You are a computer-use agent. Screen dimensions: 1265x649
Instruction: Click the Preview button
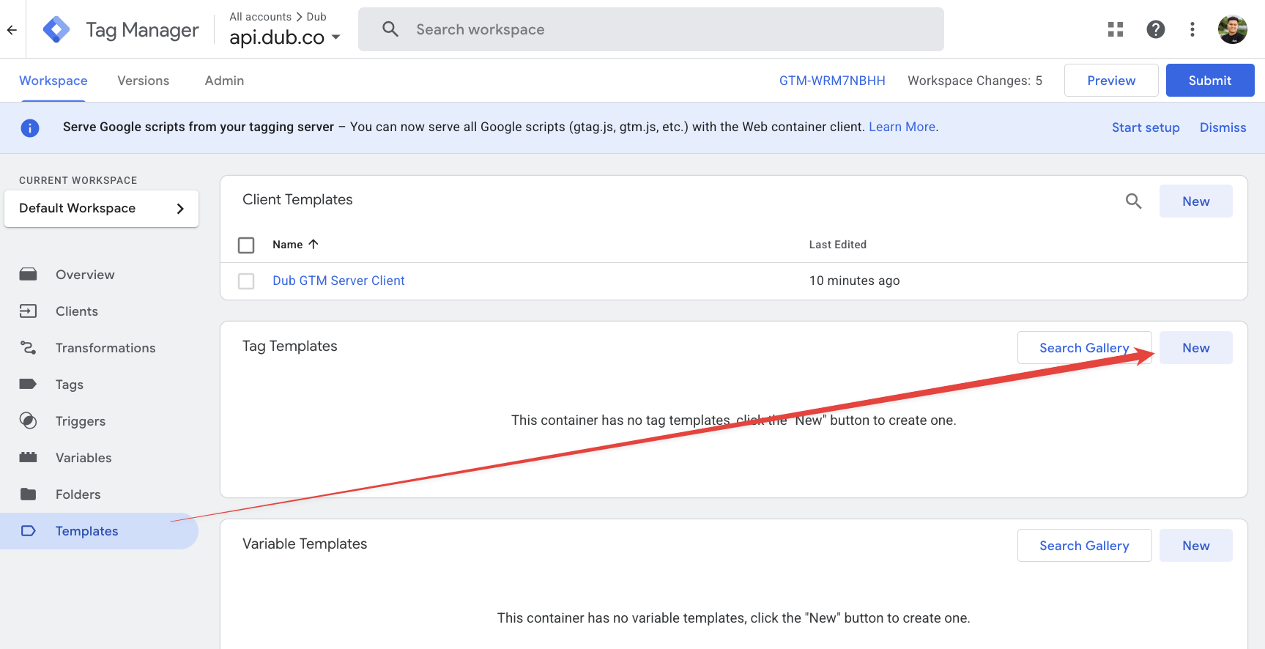tap(1111, 81)
